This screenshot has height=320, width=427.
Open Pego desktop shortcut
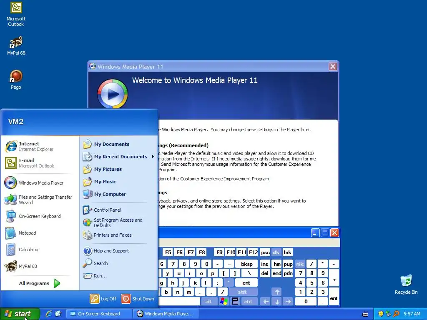point(16,80)
